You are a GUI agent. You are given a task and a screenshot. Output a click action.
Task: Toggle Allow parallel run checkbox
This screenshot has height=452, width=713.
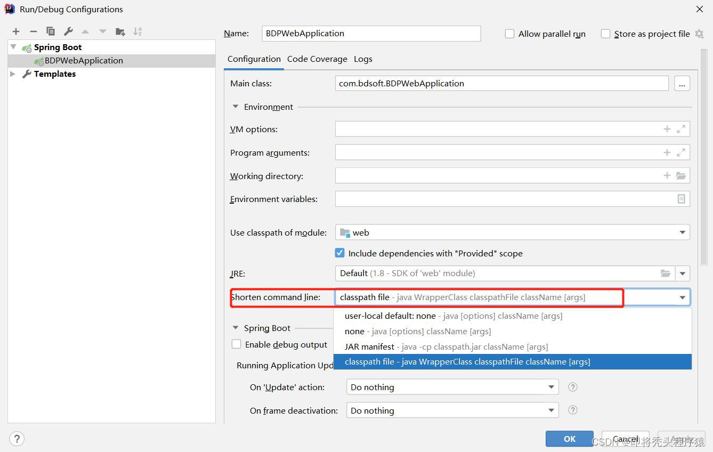509,34
